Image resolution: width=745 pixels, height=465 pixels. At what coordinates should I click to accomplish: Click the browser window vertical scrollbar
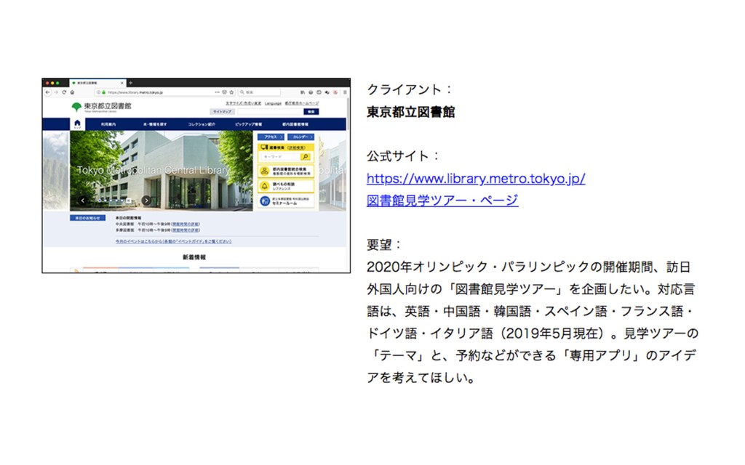pos(348,114)
